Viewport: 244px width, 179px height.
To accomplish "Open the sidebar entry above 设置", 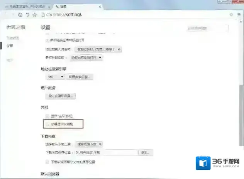I will 13,38.
